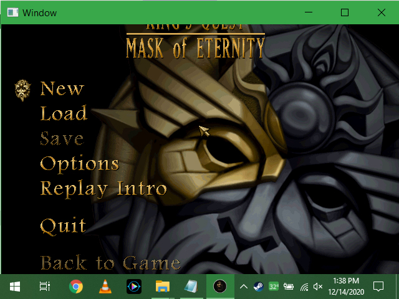Open the battery status tray icon

289,287
